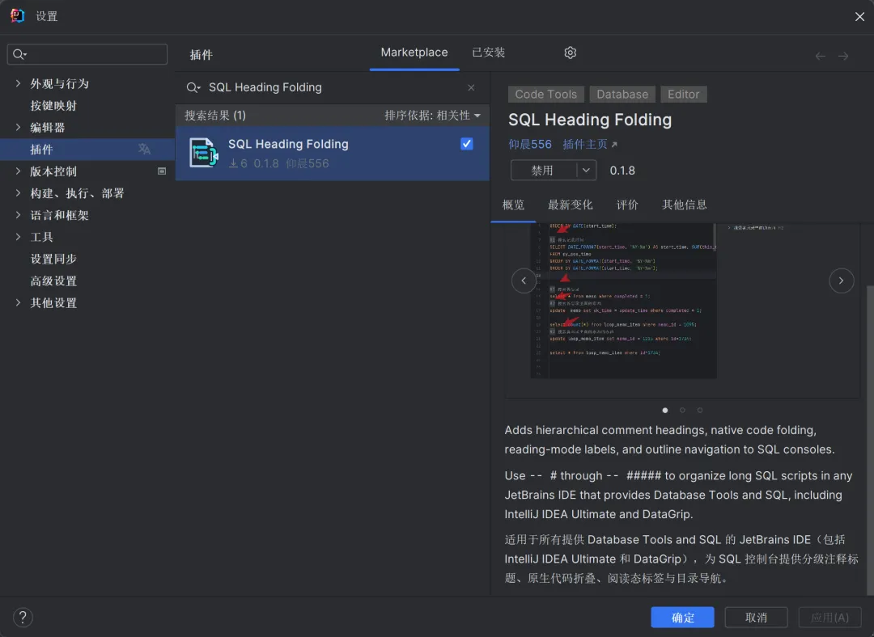Click the translate icon next to 插件
874x637 pixels.
tap(144, 149)
